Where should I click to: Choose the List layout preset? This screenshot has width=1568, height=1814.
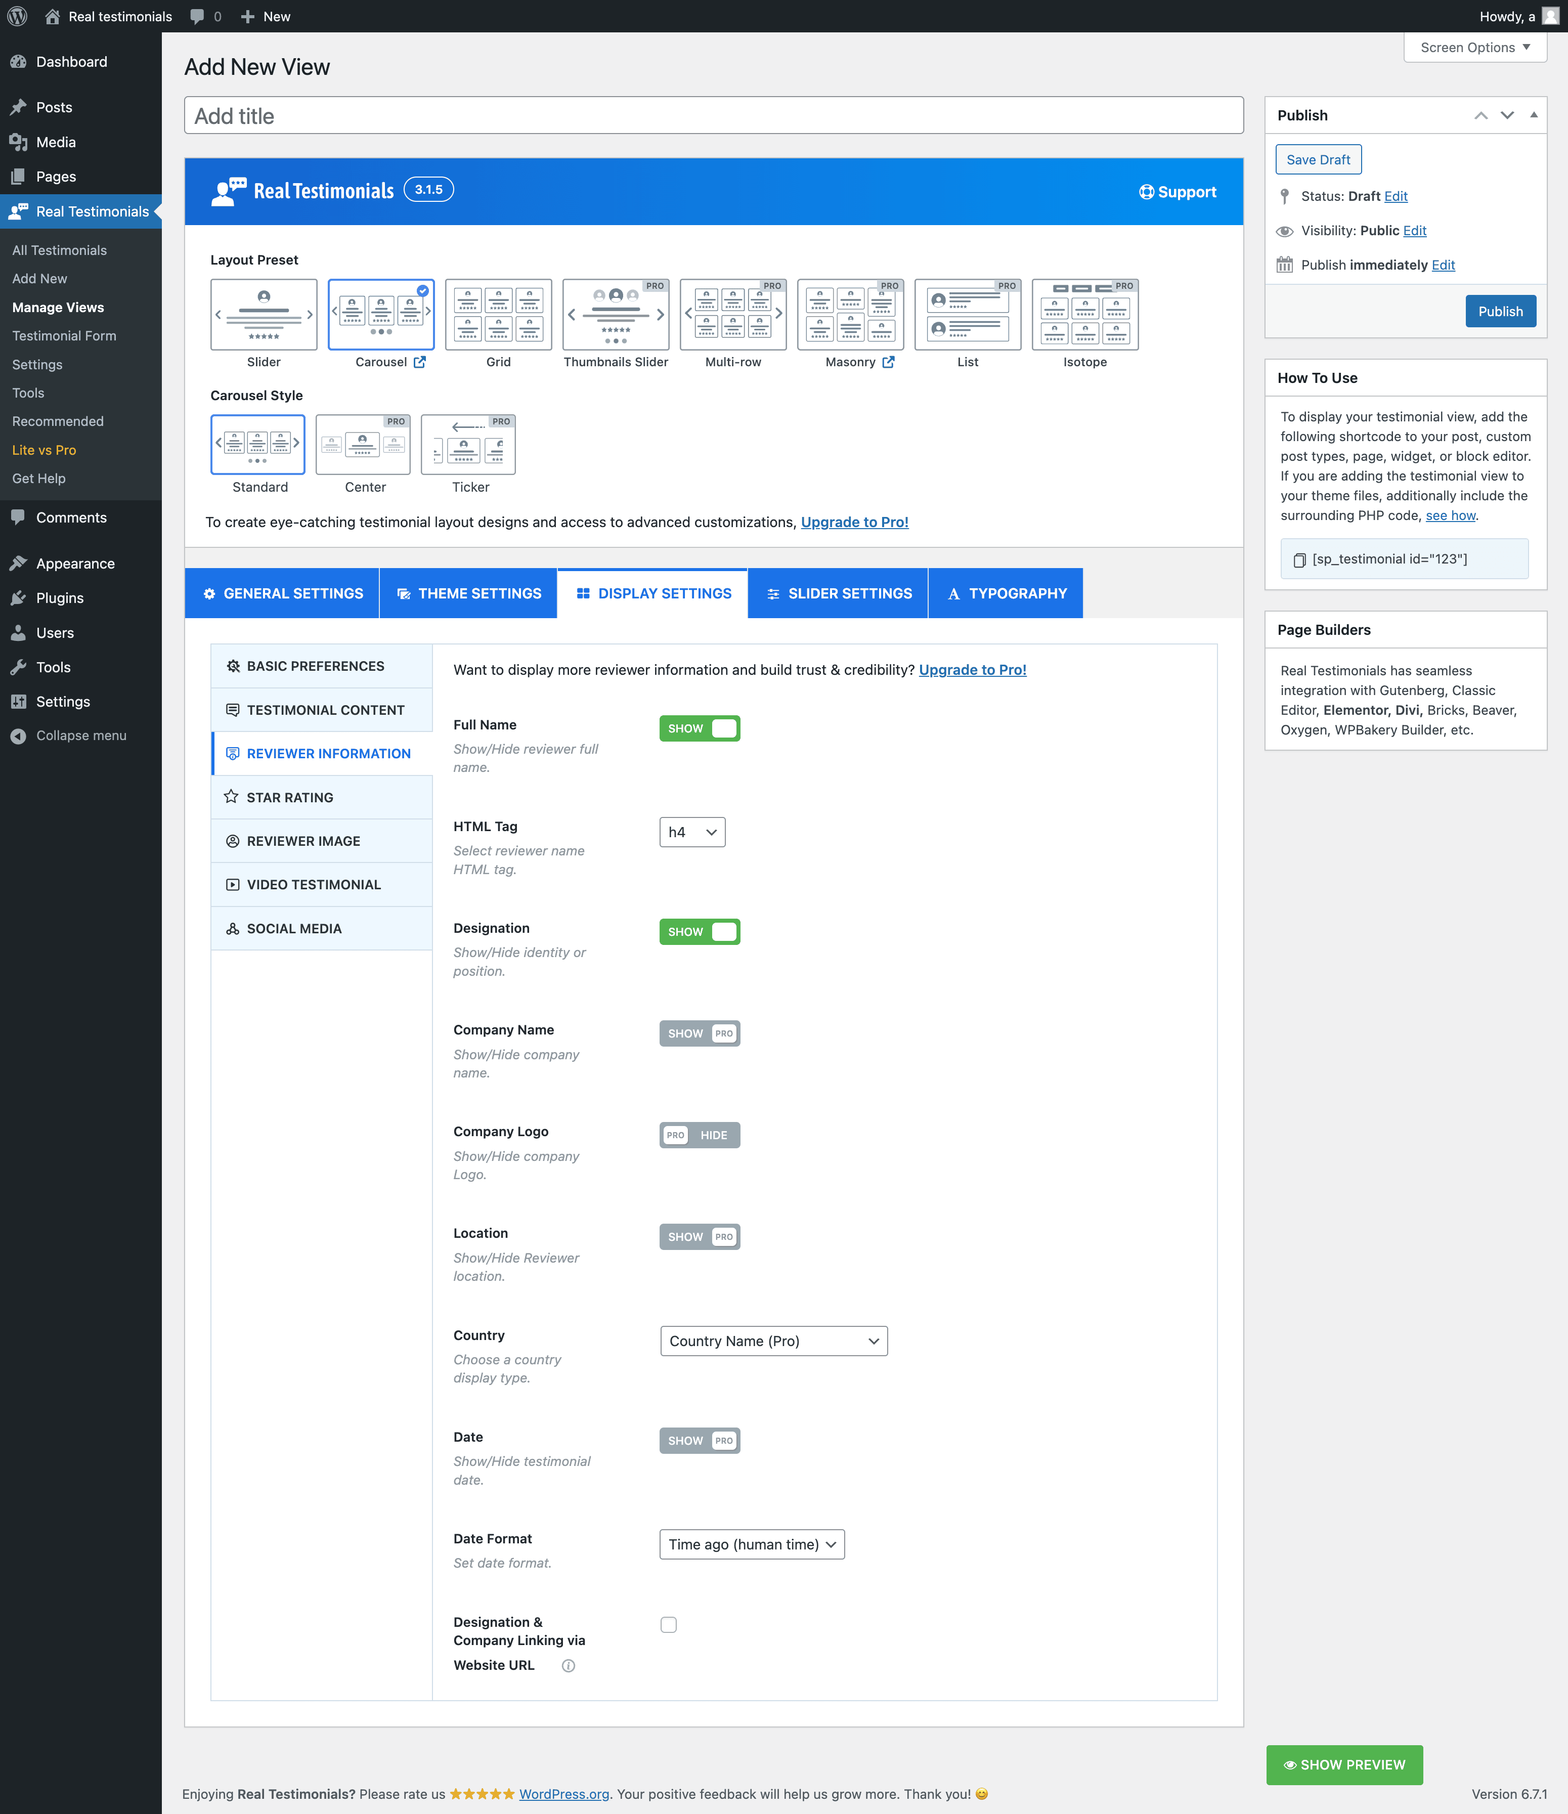968,314
